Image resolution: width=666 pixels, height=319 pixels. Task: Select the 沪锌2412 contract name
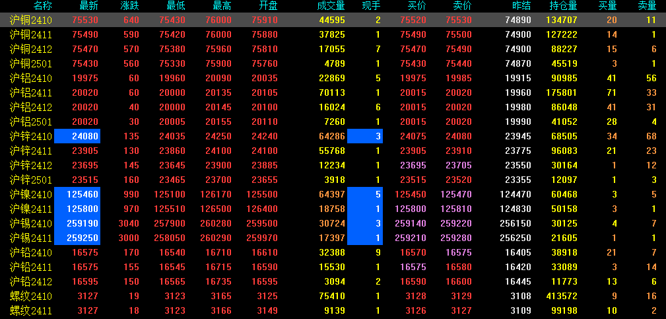point(30,165)
